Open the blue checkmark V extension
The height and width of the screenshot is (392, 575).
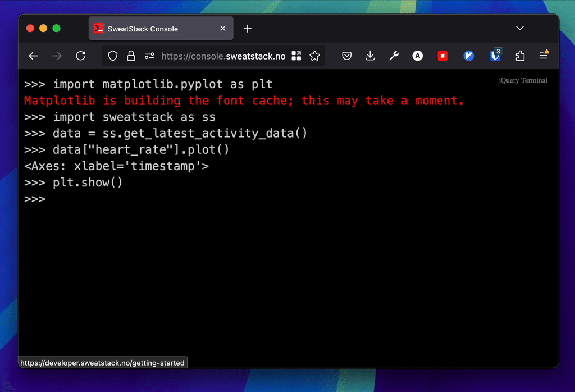click(469, 56)
